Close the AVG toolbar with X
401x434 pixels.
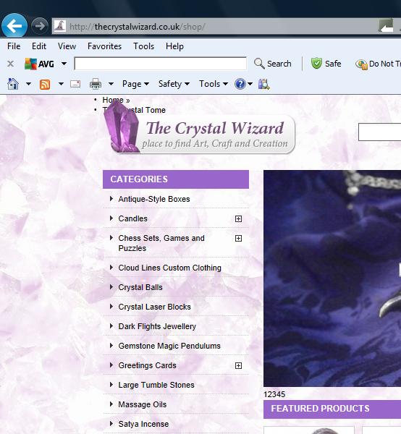coord(11,64)
